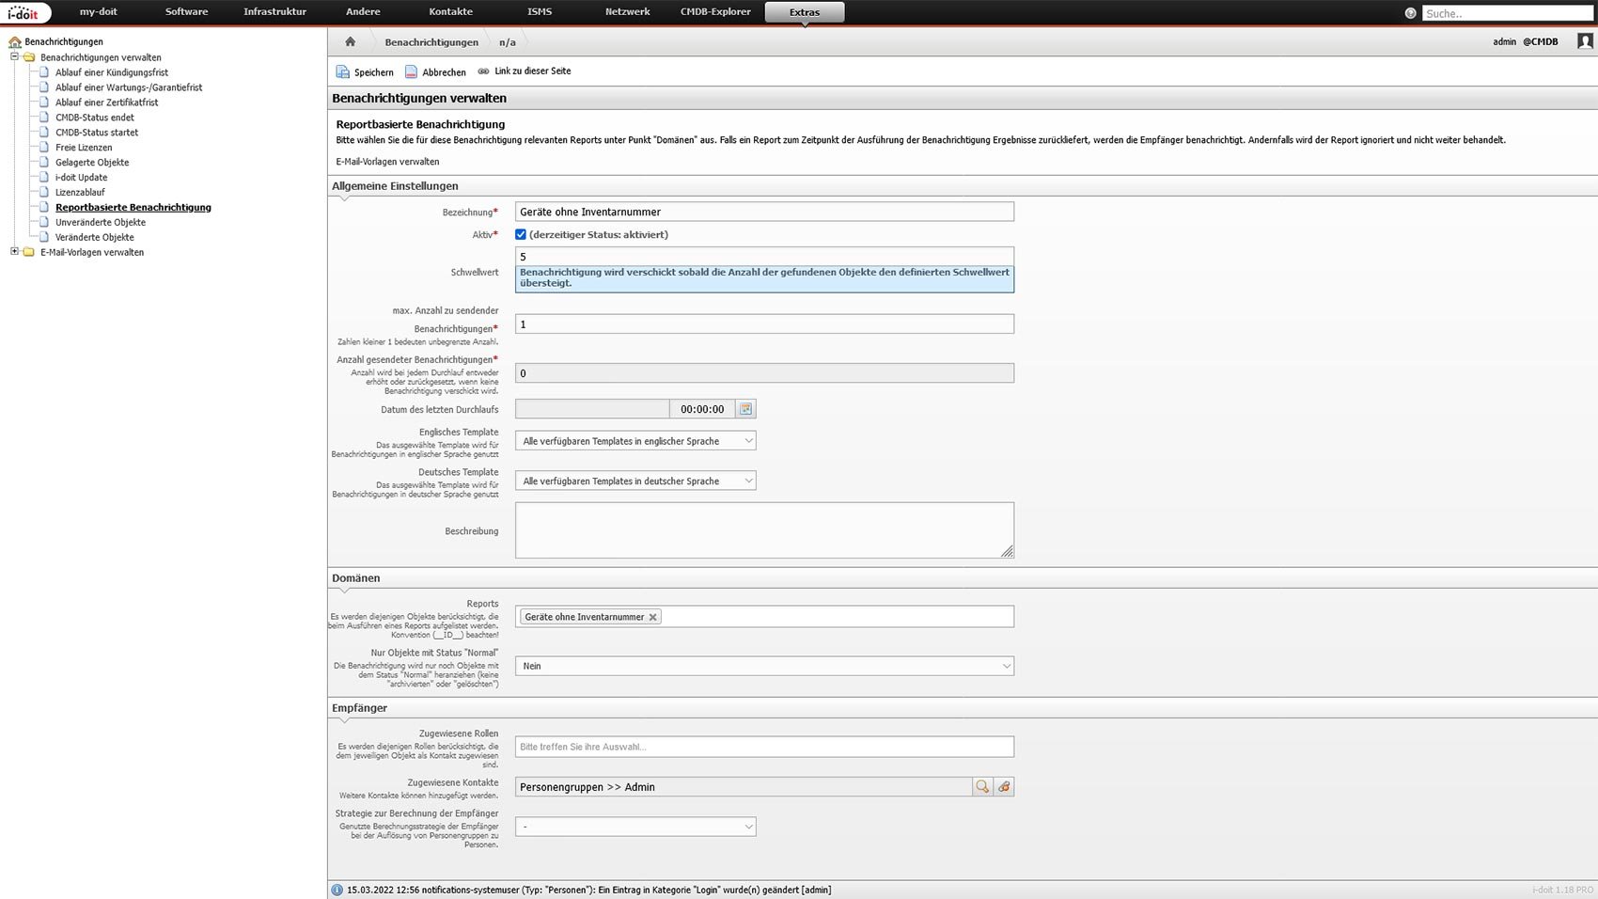Click the i-doit logo

point(24,13)
